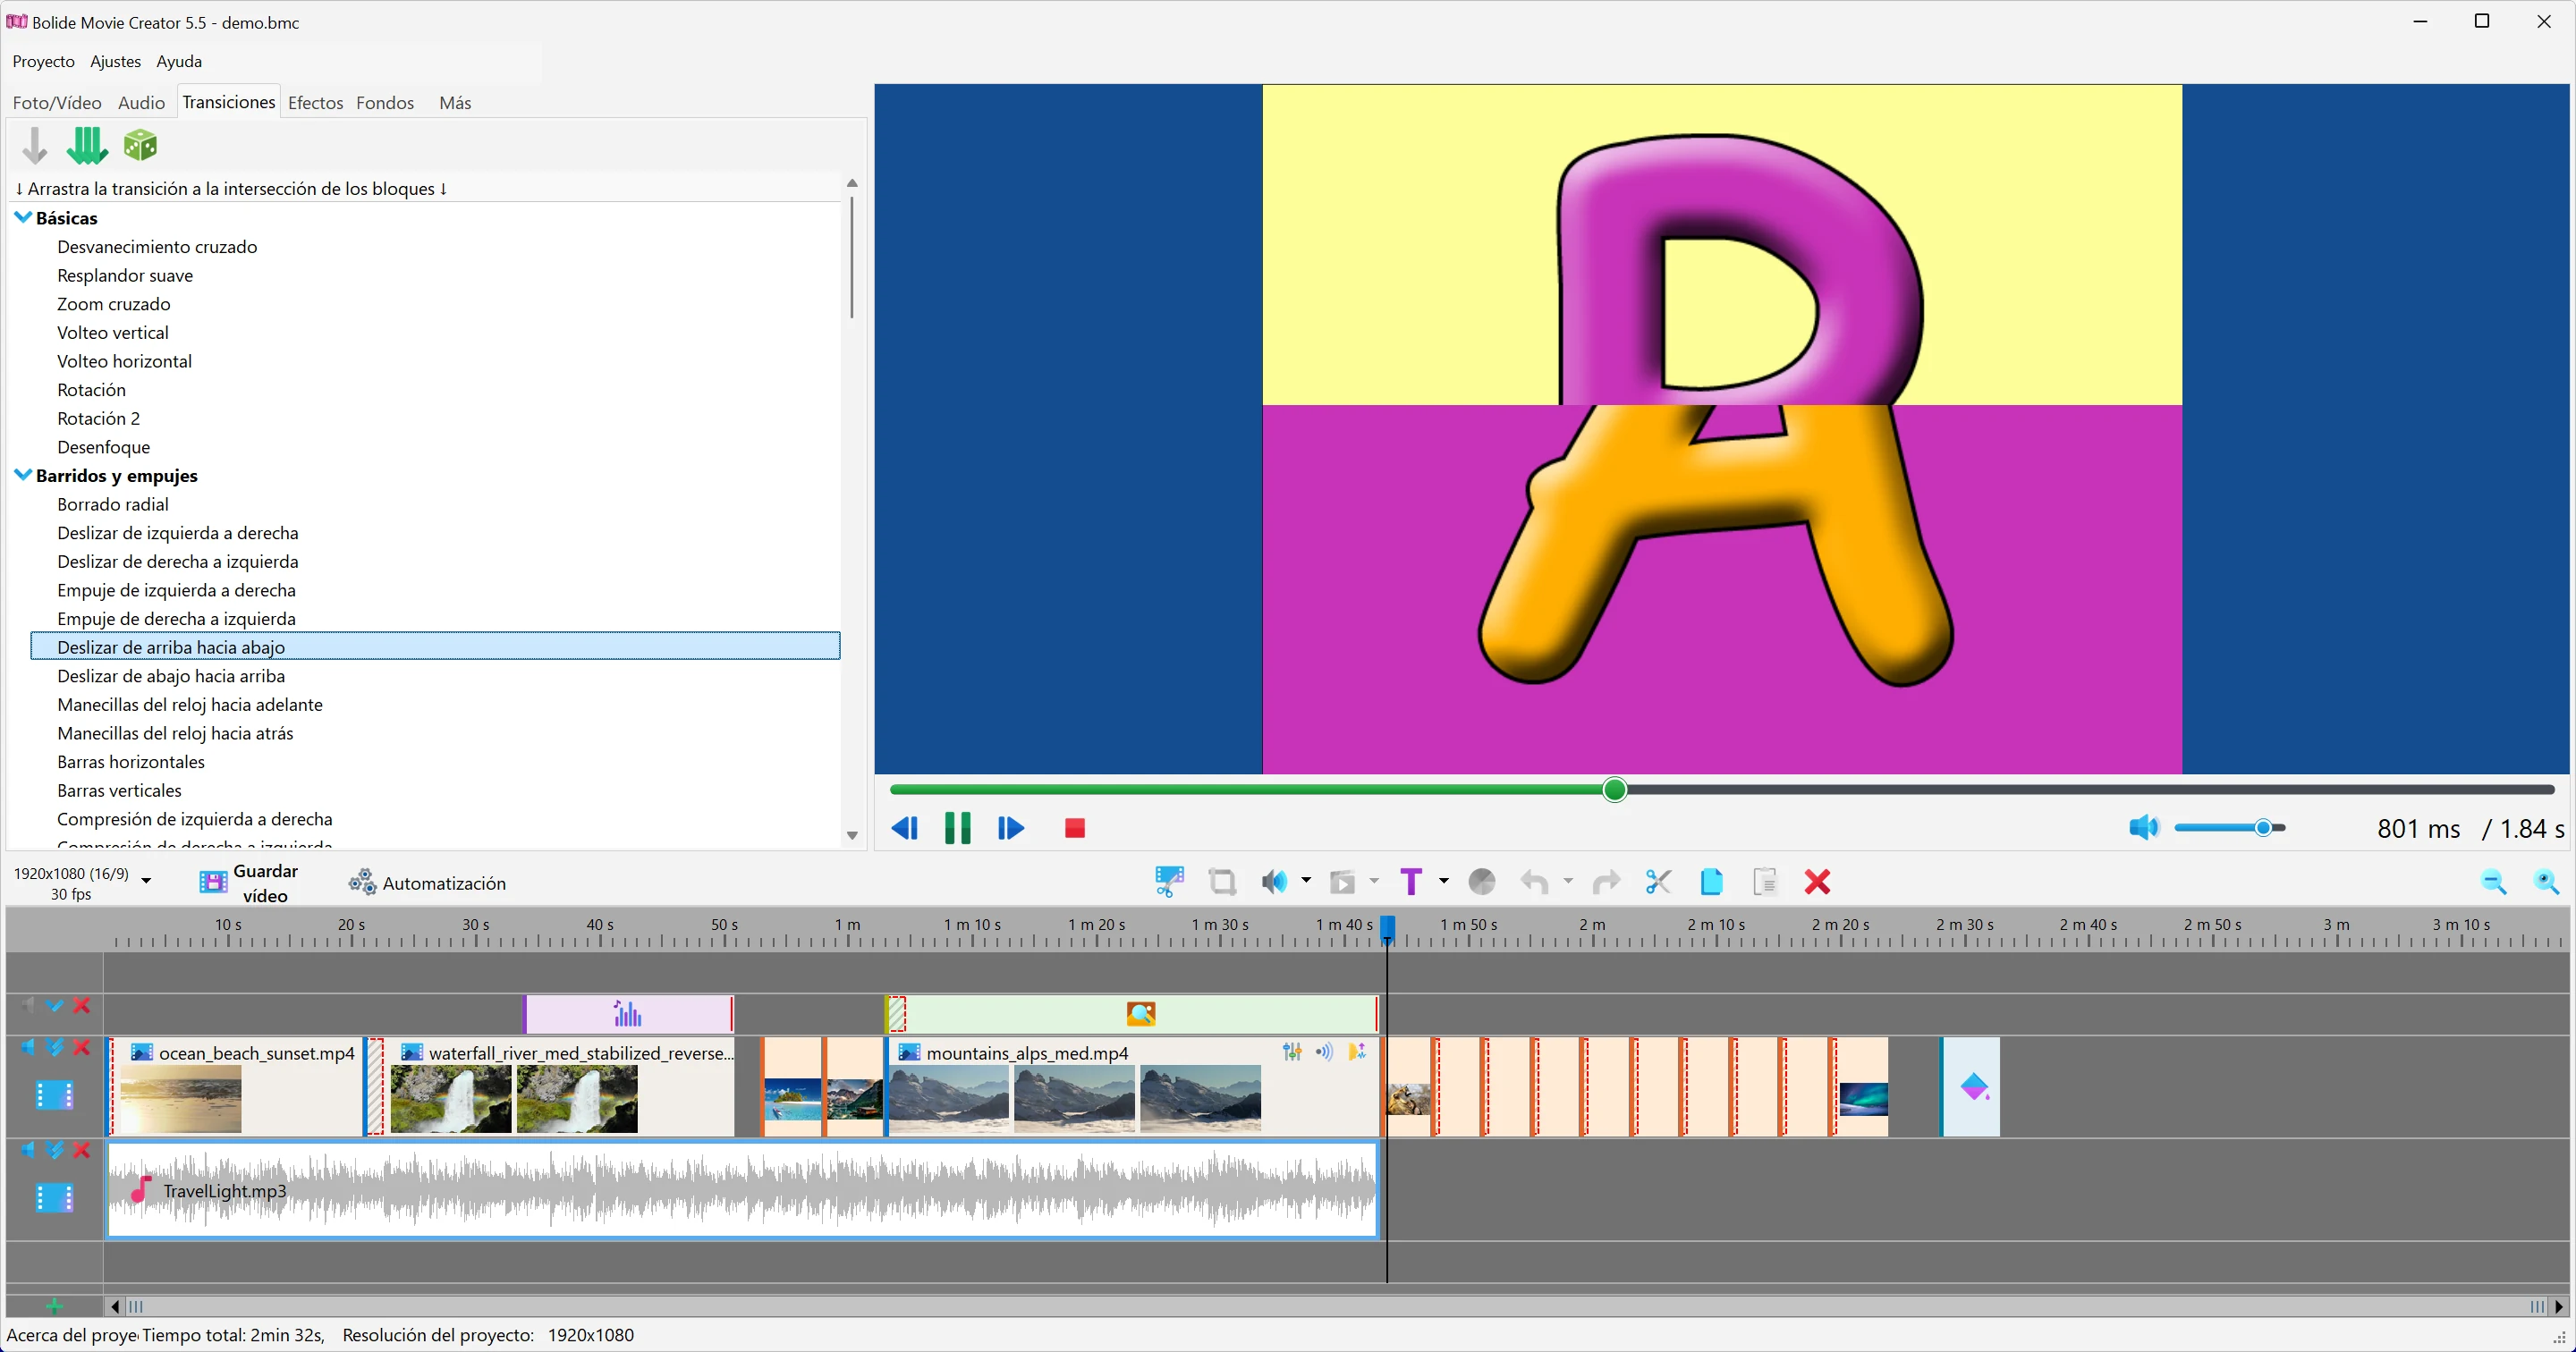
Task: Select the mountains_alps_med.mp4 clip on timeline
Action: point(1132,1086)
